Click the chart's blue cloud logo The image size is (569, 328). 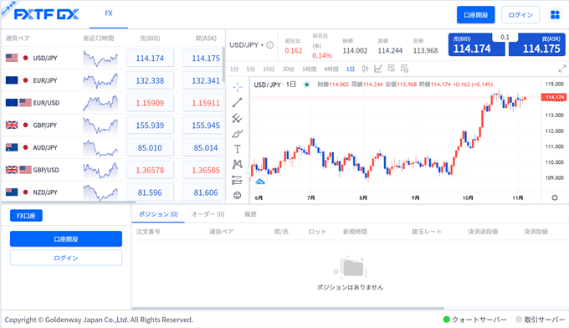[x=260, y=182]
